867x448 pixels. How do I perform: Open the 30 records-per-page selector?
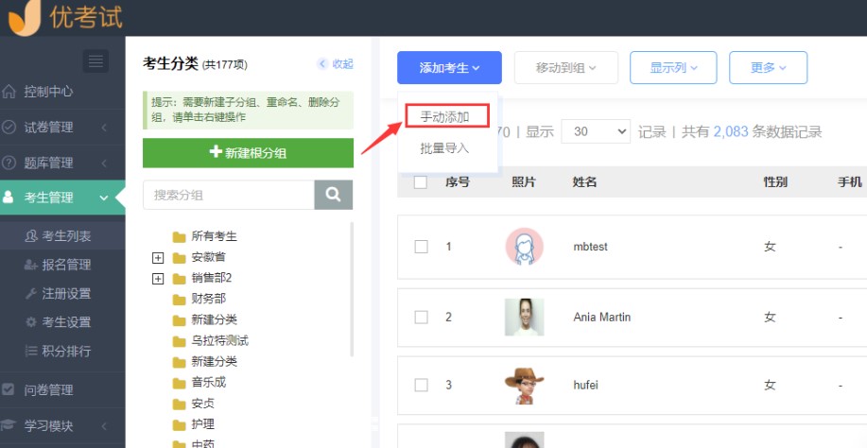596,131
